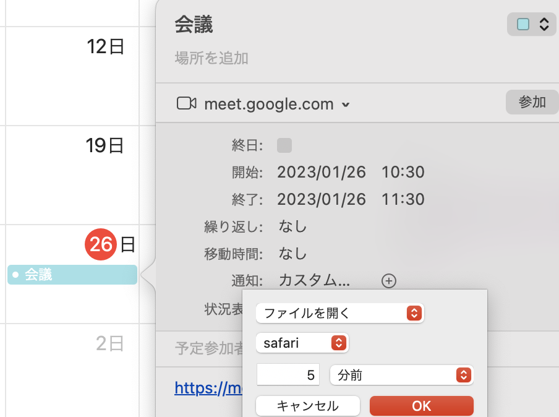Toggle 繰り返し from なし
This screenshot has height=417, width=559.
click(291, 226)
